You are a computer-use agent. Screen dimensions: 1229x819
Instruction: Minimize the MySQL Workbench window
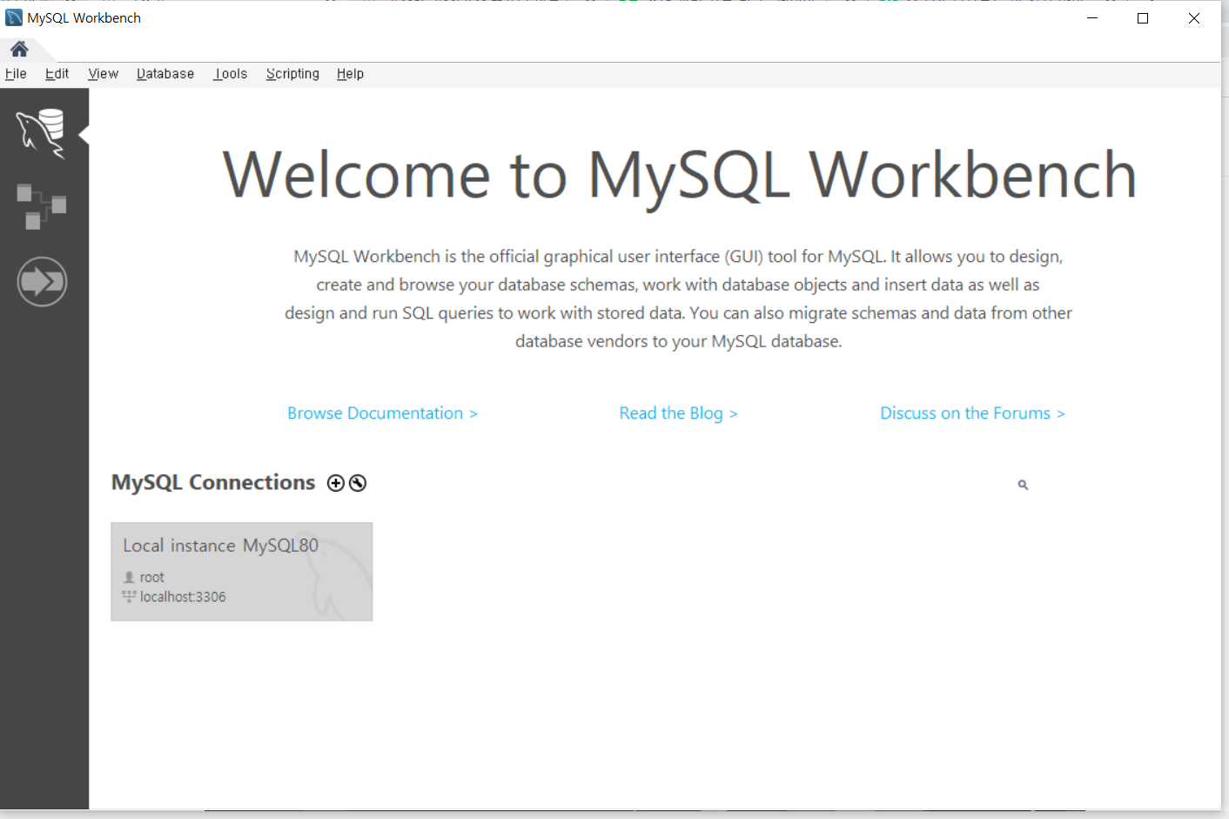coord(1092,18)
